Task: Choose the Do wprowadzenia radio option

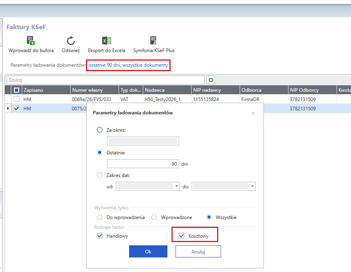Action: point(100,217)
